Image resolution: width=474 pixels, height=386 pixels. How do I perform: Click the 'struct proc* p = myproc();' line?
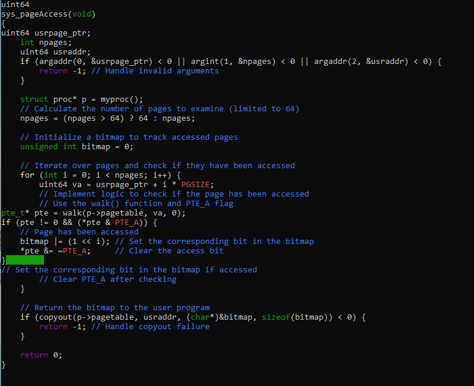tap(81, 99)
